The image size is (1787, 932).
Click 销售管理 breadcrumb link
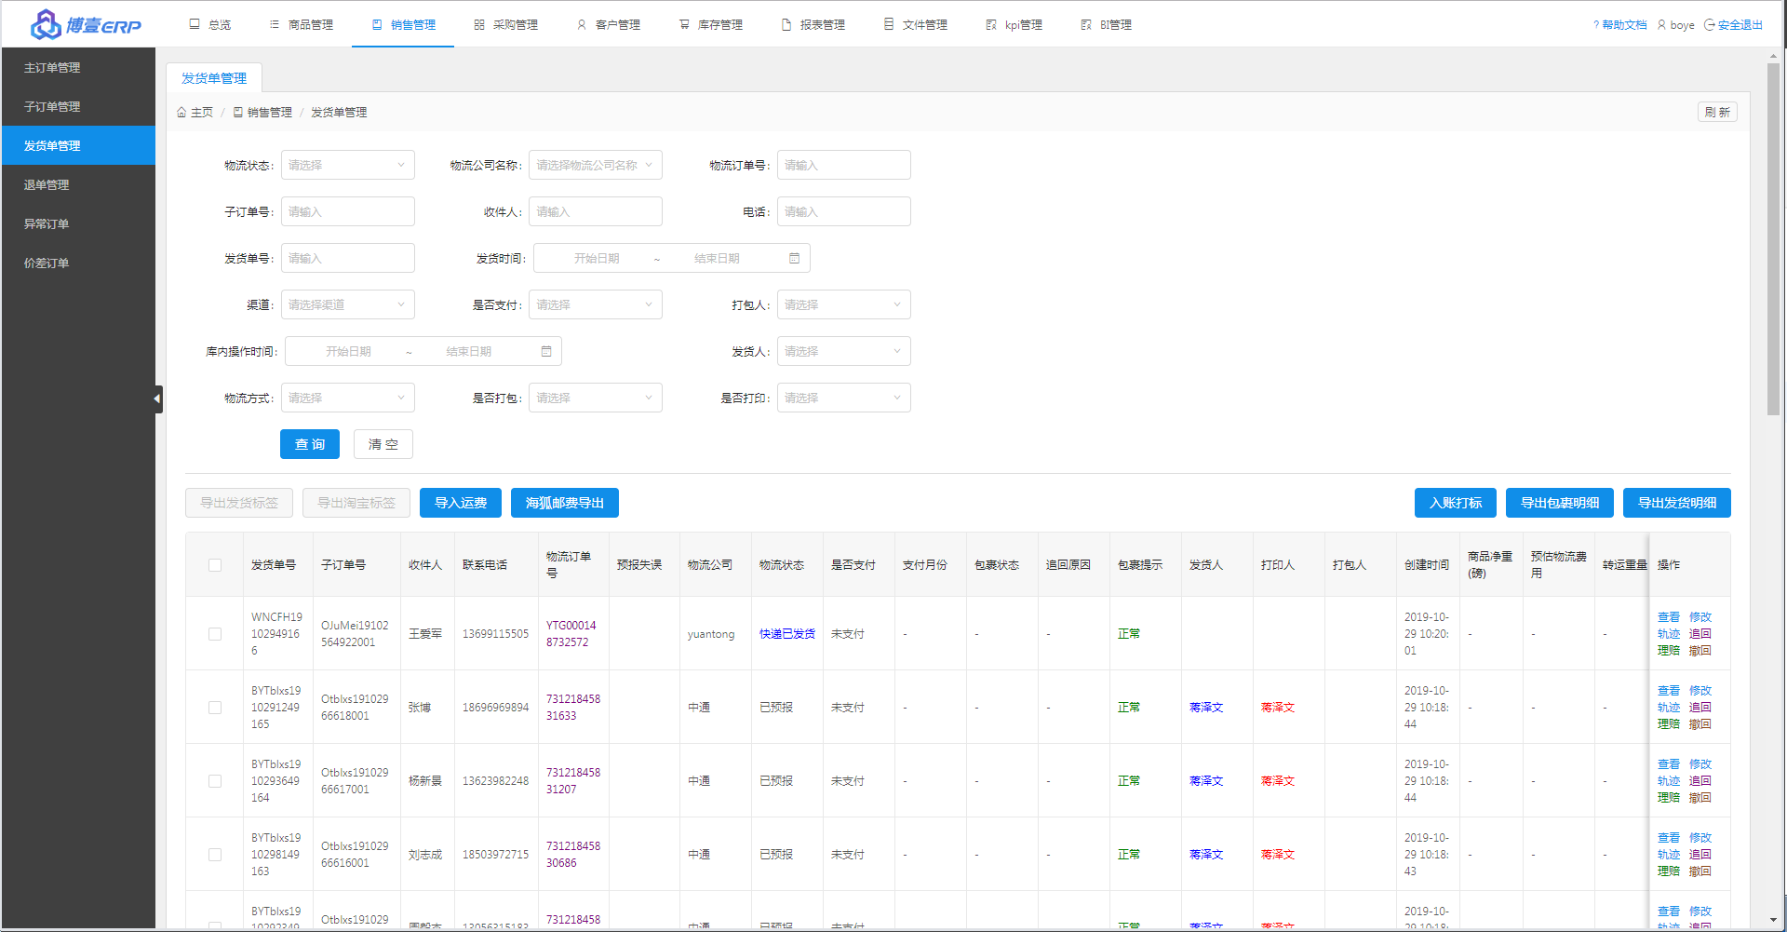(x=262, y=113)
